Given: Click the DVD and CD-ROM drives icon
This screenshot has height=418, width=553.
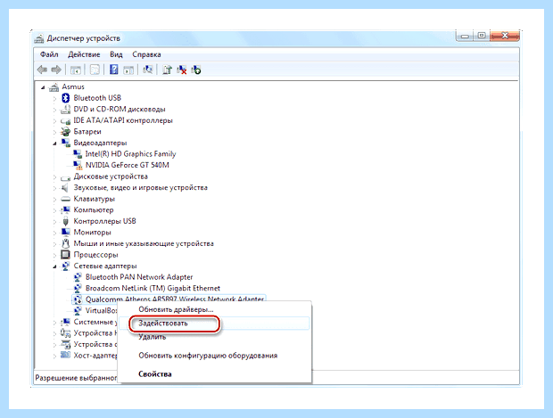Looking at the screenshot, I should [x=66, y=110].
